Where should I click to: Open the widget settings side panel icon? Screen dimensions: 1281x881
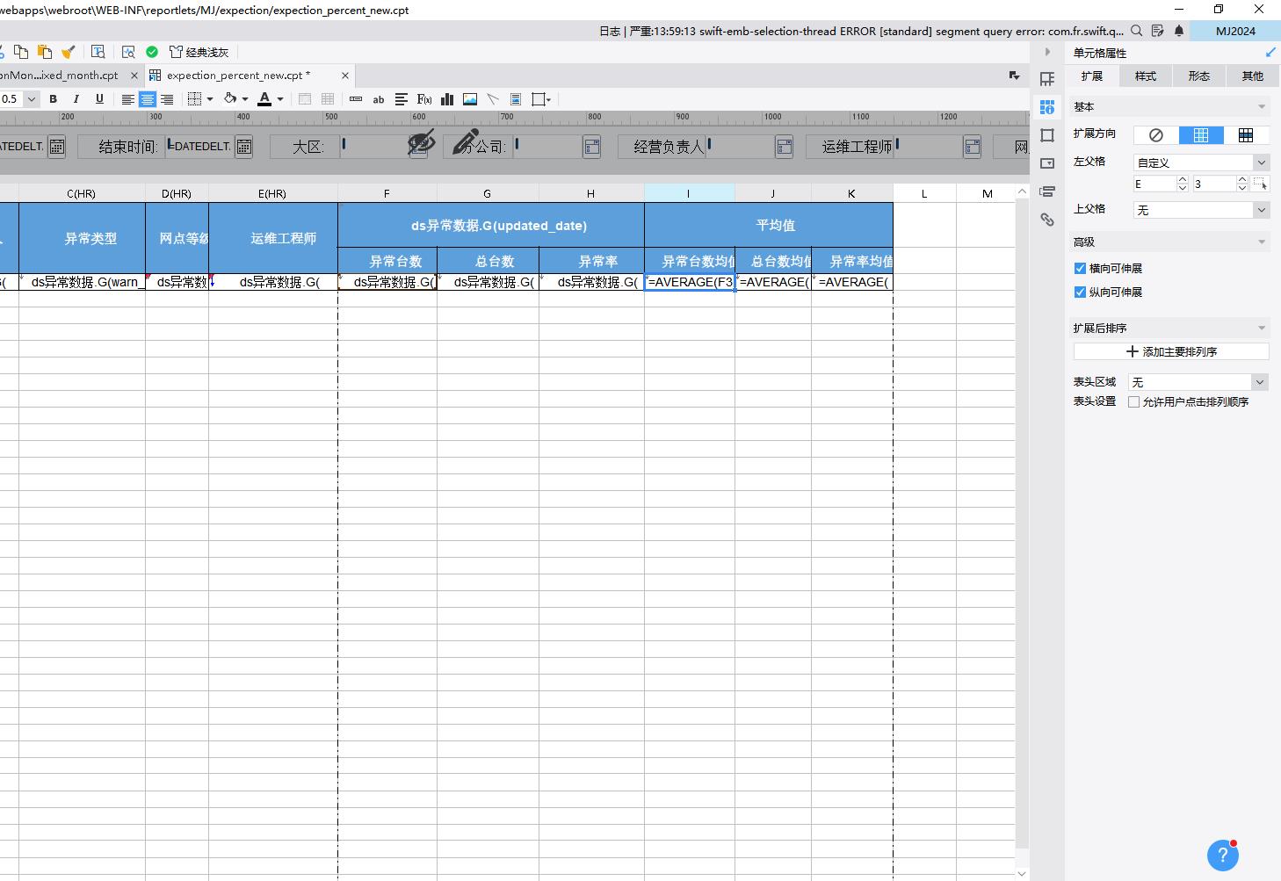point(1047,163)
